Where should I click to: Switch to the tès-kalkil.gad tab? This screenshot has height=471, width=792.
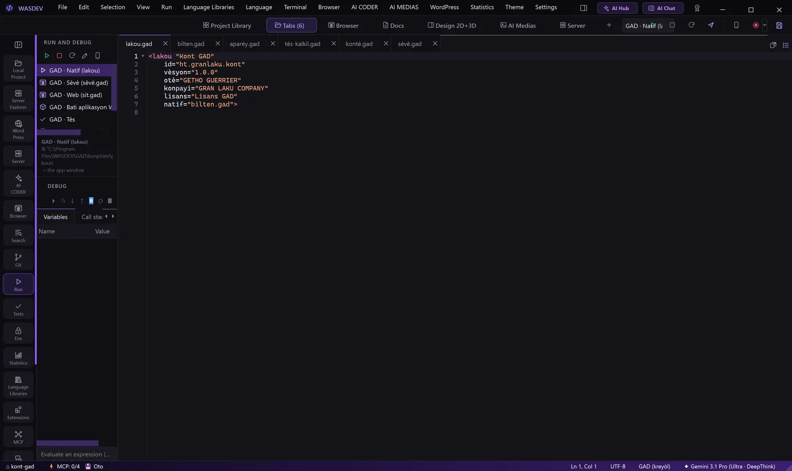(303, 44)
